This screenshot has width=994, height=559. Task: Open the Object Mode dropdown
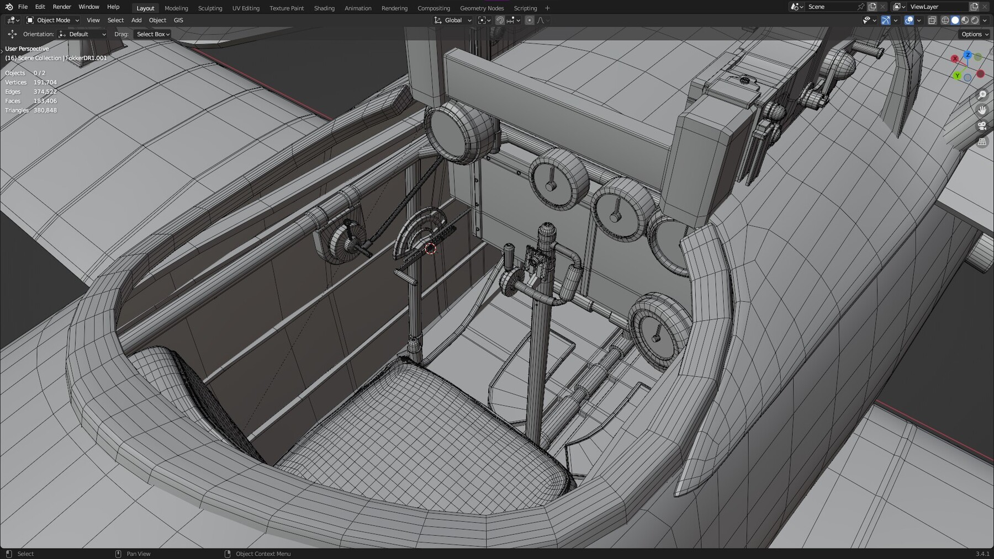(x=53, y=20)
